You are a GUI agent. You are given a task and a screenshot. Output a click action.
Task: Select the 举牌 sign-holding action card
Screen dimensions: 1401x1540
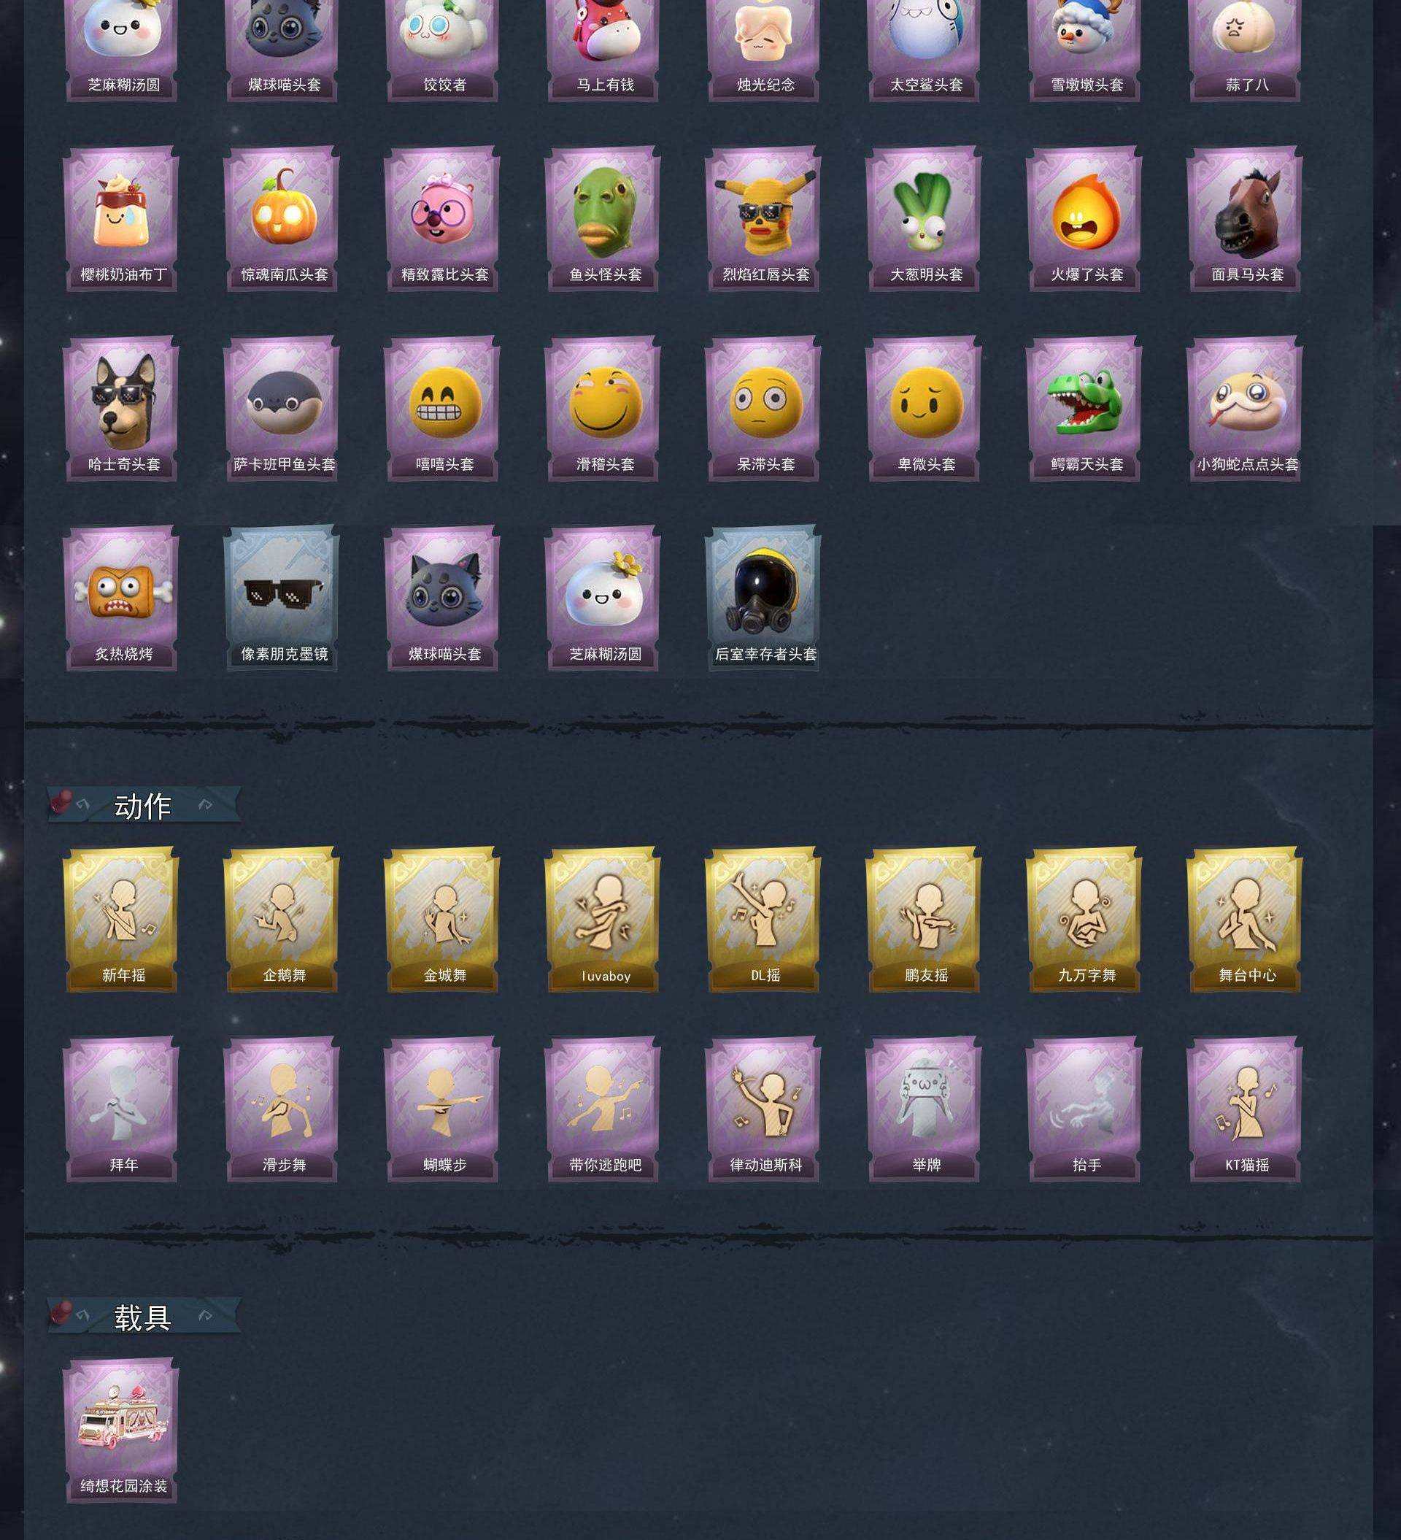924,1109
